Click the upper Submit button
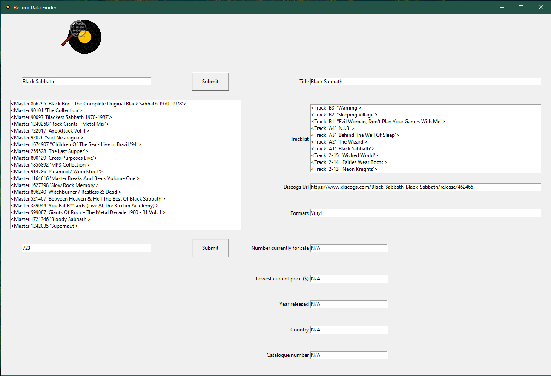Screen dimensions: 551x376 pyautogui.click(x=210, y=81)
